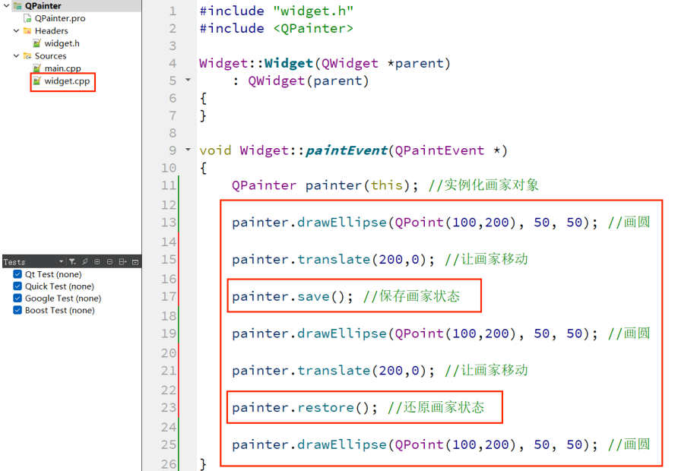Click the 'drawEllipse' call on line 19
The height and width of the screenshot is (471, 678).
(x=341, y=333)
